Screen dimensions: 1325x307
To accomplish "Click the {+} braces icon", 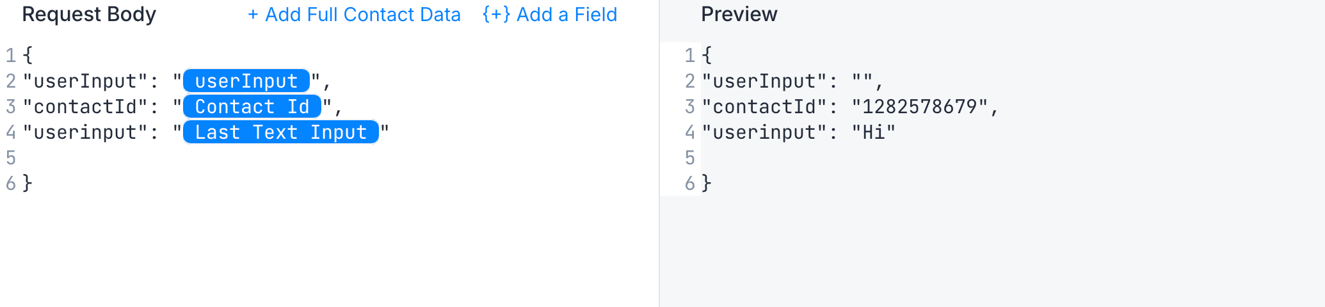I will (496, 15).
